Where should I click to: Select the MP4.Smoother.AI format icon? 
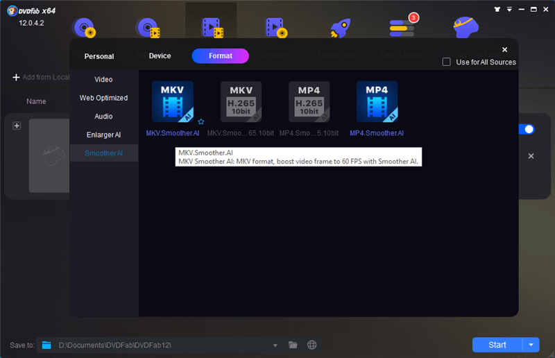click(377, 101)
